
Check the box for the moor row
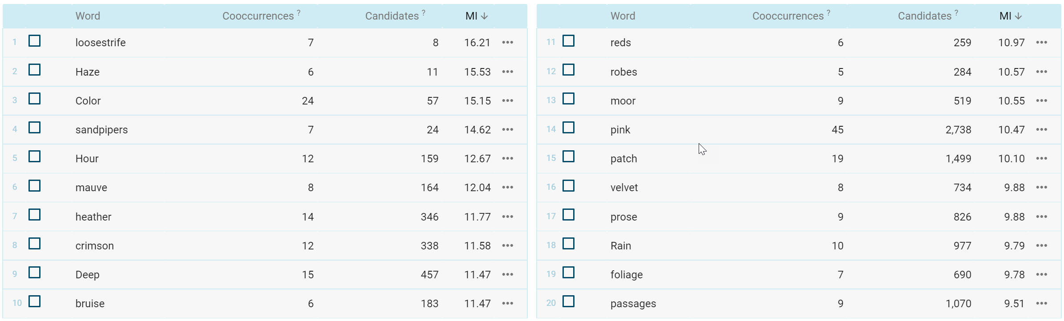click(568, 99)
